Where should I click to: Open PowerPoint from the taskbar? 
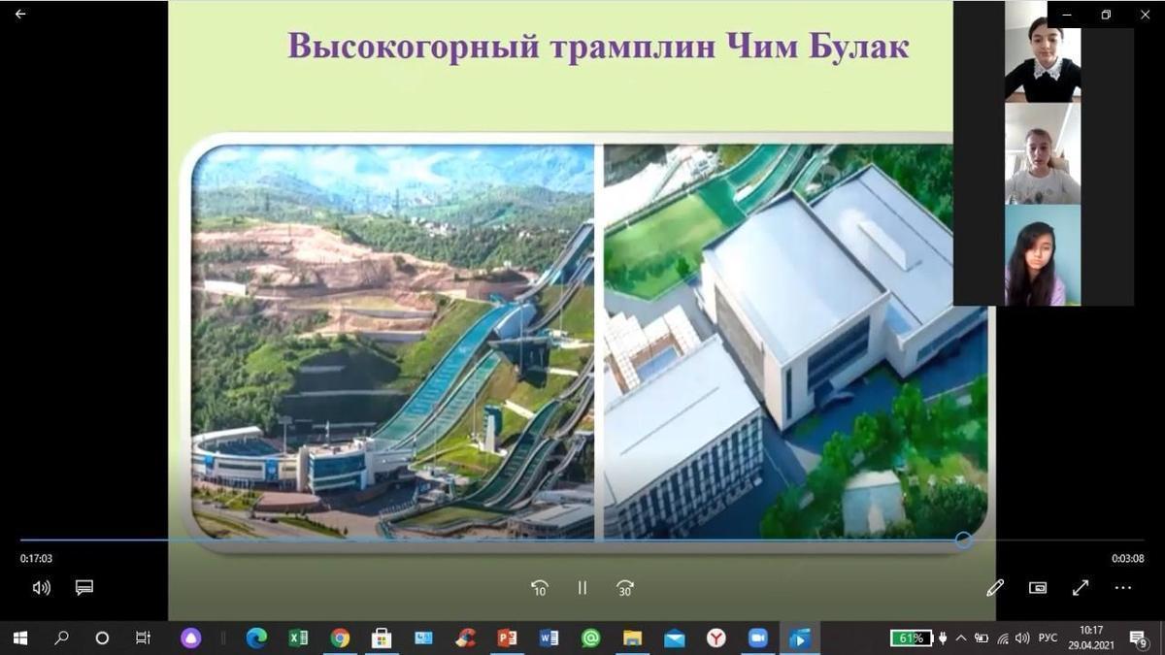(507, 639)
